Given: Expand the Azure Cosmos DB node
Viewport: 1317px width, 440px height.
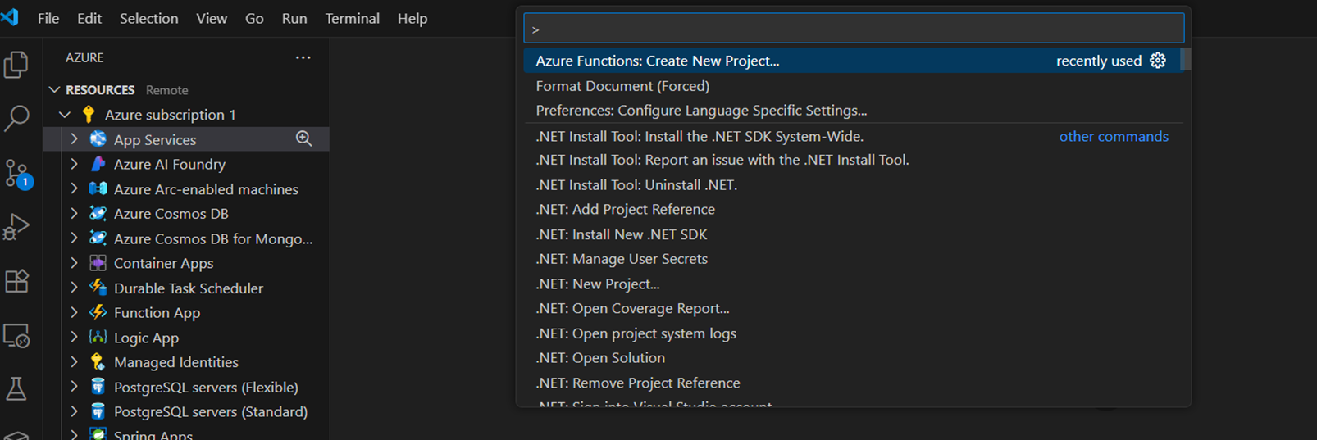Looking at the screenshot, I should pos(74,214).
